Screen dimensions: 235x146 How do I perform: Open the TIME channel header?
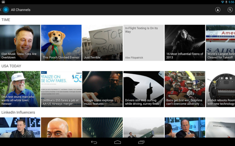tap(6, 20)
